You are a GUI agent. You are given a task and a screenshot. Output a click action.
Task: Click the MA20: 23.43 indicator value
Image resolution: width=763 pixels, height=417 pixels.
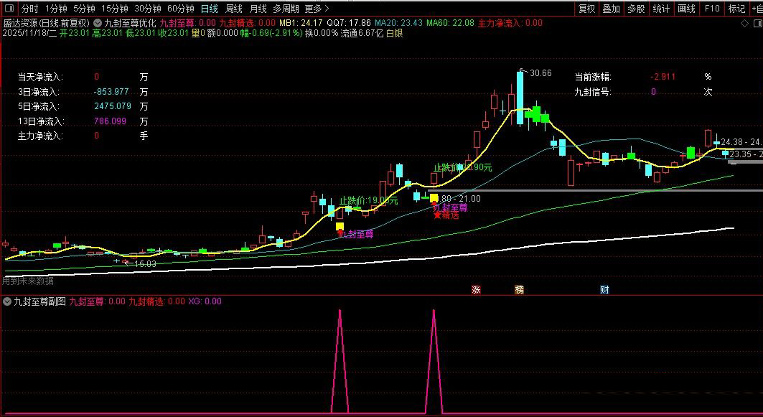point(399,23)
